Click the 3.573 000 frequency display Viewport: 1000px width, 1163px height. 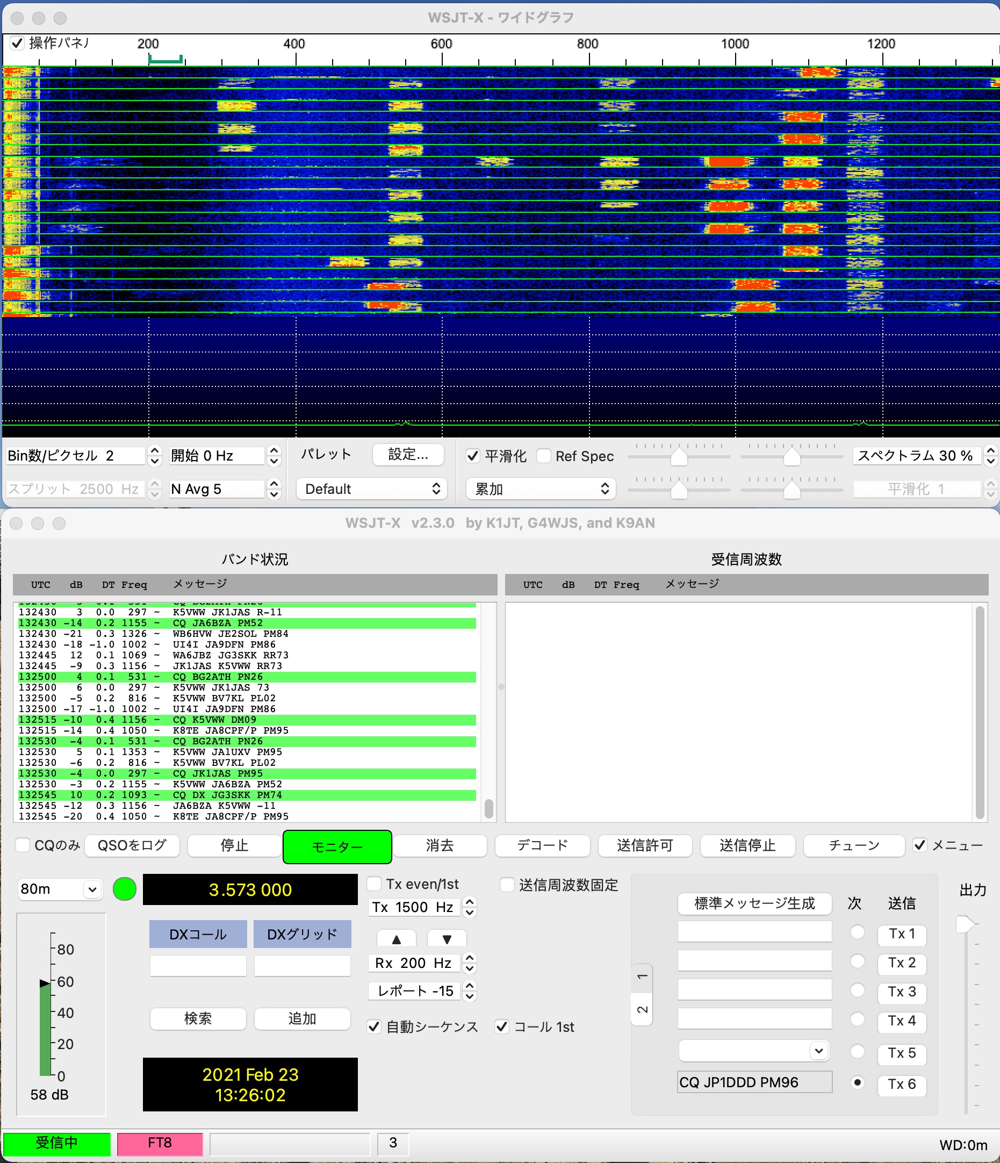click(250, 889)
